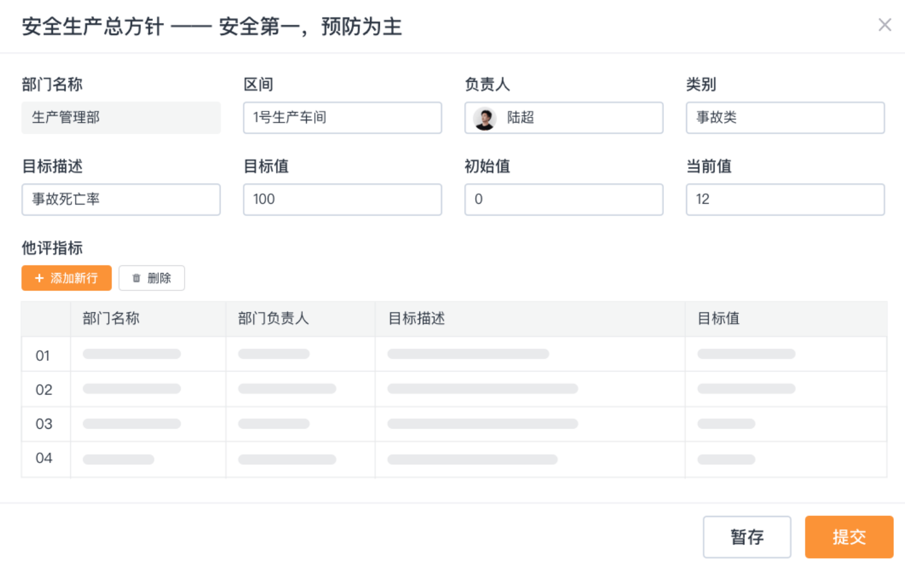905x567 pixels.
Task: Click the 当前值 input showing 12
Action: tap(785, 199)
